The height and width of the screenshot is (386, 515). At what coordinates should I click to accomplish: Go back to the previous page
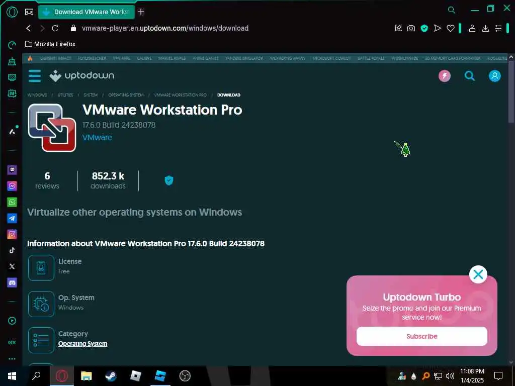click(x=29, y=28)
